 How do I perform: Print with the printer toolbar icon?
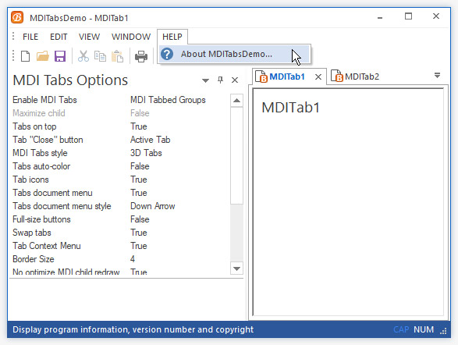click(141, 56)
